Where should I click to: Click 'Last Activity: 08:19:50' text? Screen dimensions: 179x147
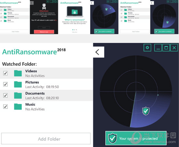(42, 87)
